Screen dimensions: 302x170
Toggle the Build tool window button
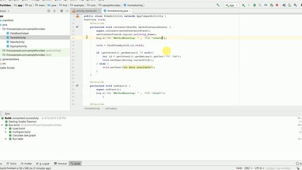tap(75, 164)
